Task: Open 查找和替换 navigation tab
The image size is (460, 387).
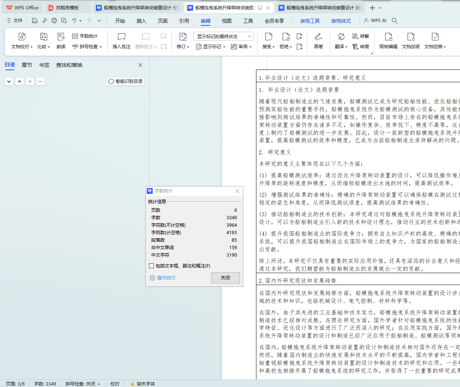Action: (69, 65)
